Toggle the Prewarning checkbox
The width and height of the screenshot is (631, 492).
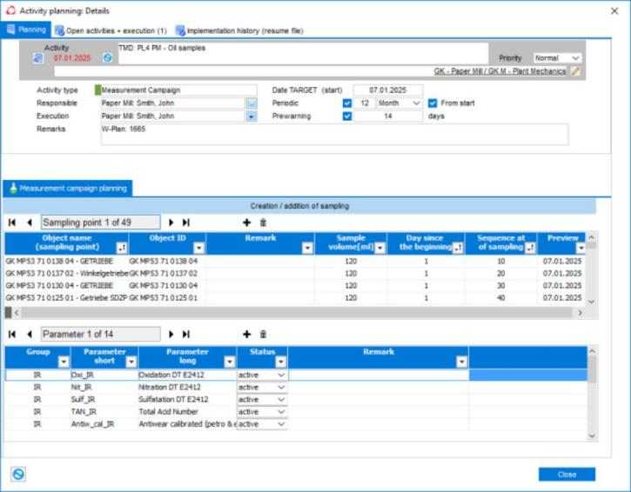coord(347,116)
